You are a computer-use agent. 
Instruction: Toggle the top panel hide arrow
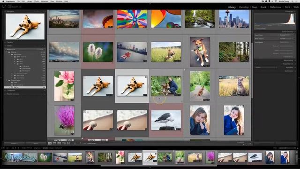[150, 4]
